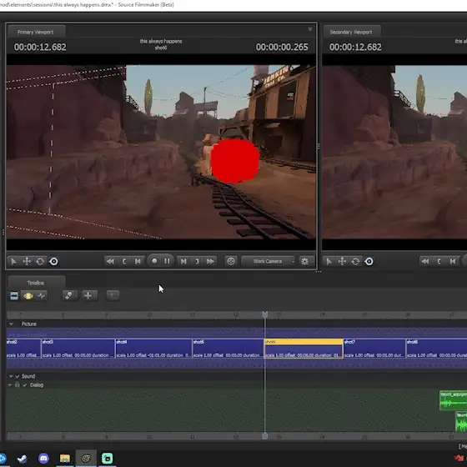Select the shot5 clip
The width and height of the screenshot is (467, 467).
228,349
